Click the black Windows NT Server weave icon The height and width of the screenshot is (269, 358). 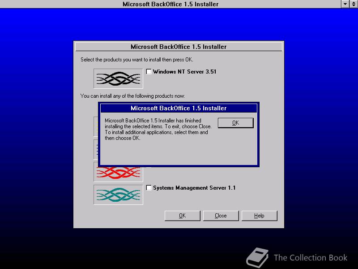[118, 78]
